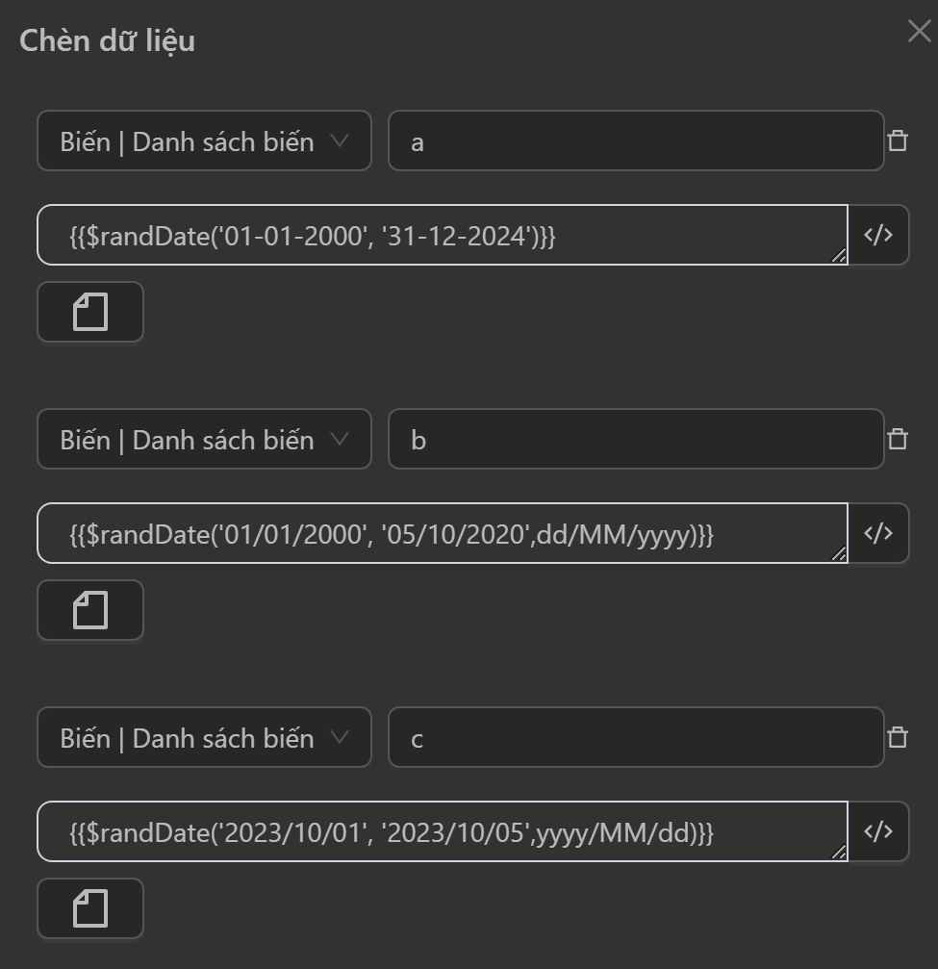Delete the variable 'b' row
This screenshot has height=969, width=938.
click(x=898, y=440)
